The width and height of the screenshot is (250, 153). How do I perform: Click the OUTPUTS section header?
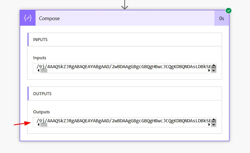pos(125,94)
